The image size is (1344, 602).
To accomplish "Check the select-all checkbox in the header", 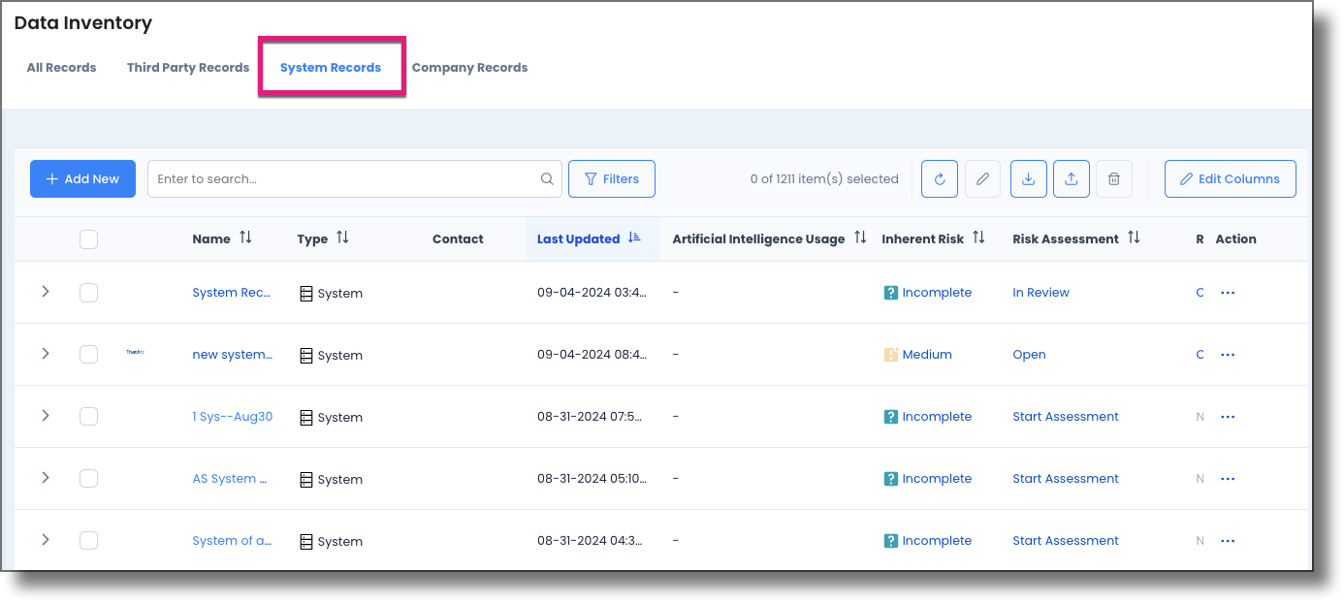I will tap(88, 238).
